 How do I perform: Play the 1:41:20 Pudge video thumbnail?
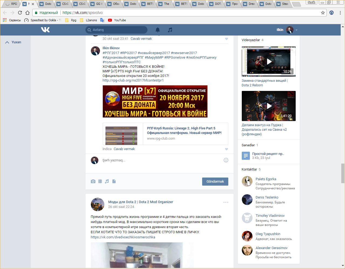(x=269, y=106)
